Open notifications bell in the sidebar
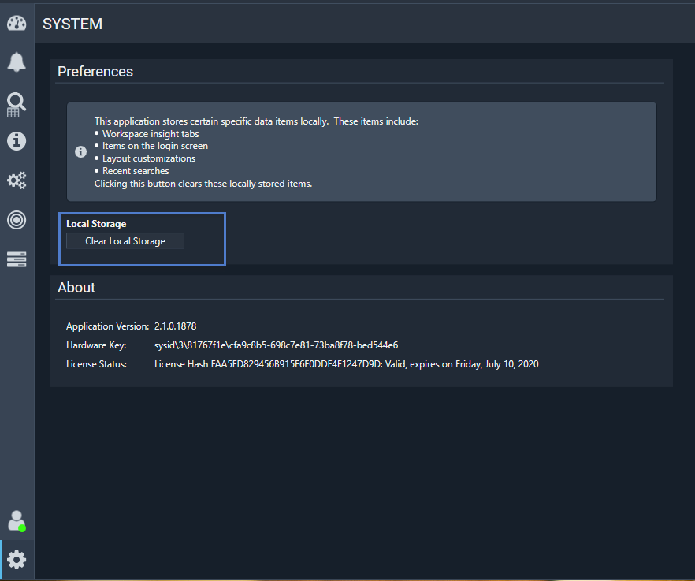The height and width of the screenshot is (581, 695). pyautogui.click(x=17, y=61)
